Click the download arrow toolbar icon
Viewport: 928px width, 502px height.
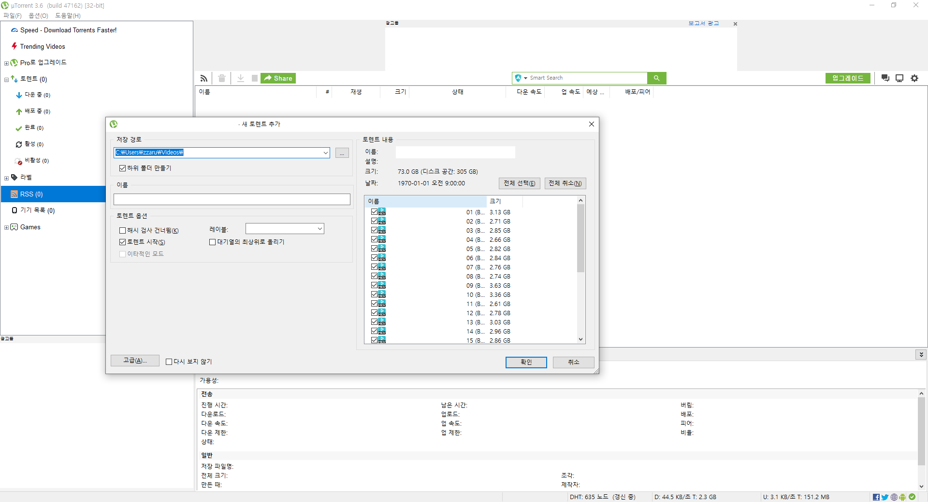241,78
